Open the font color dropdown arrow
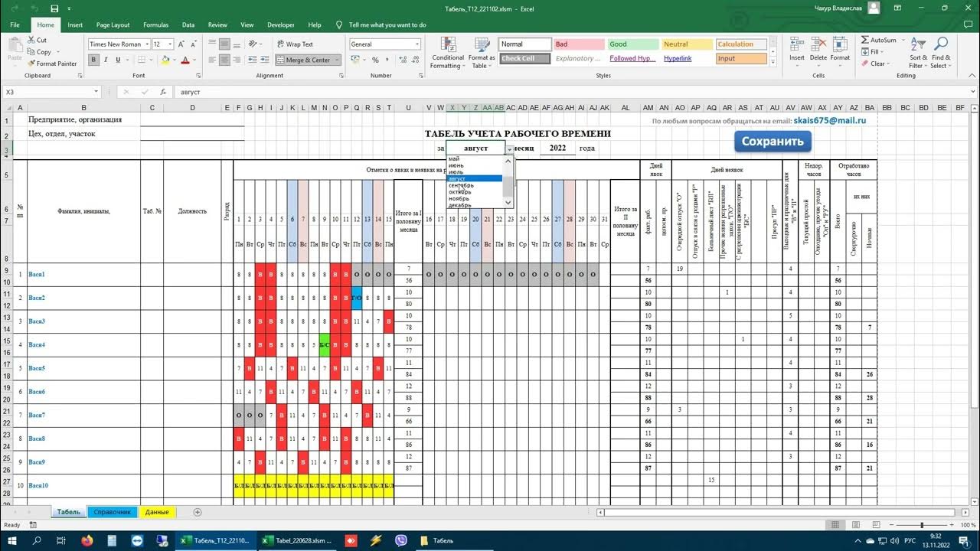Viewport: 980px width, 551px height. point(194,60)
